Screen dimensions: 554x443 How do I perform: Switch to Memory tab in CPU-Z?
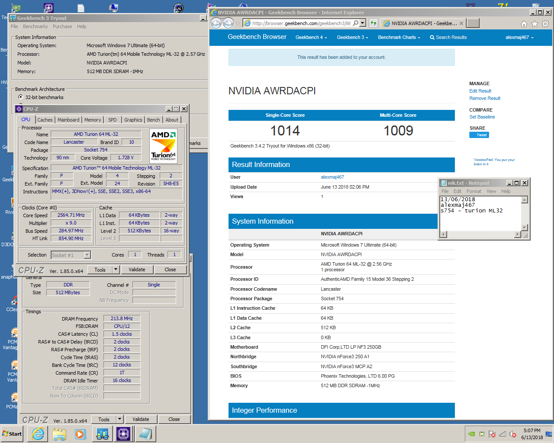(x=93, y=120)
